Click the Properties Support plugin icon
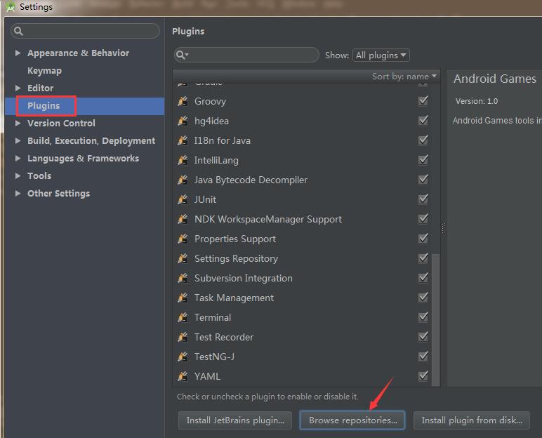 pyautogui.click(x=183, y=239)
